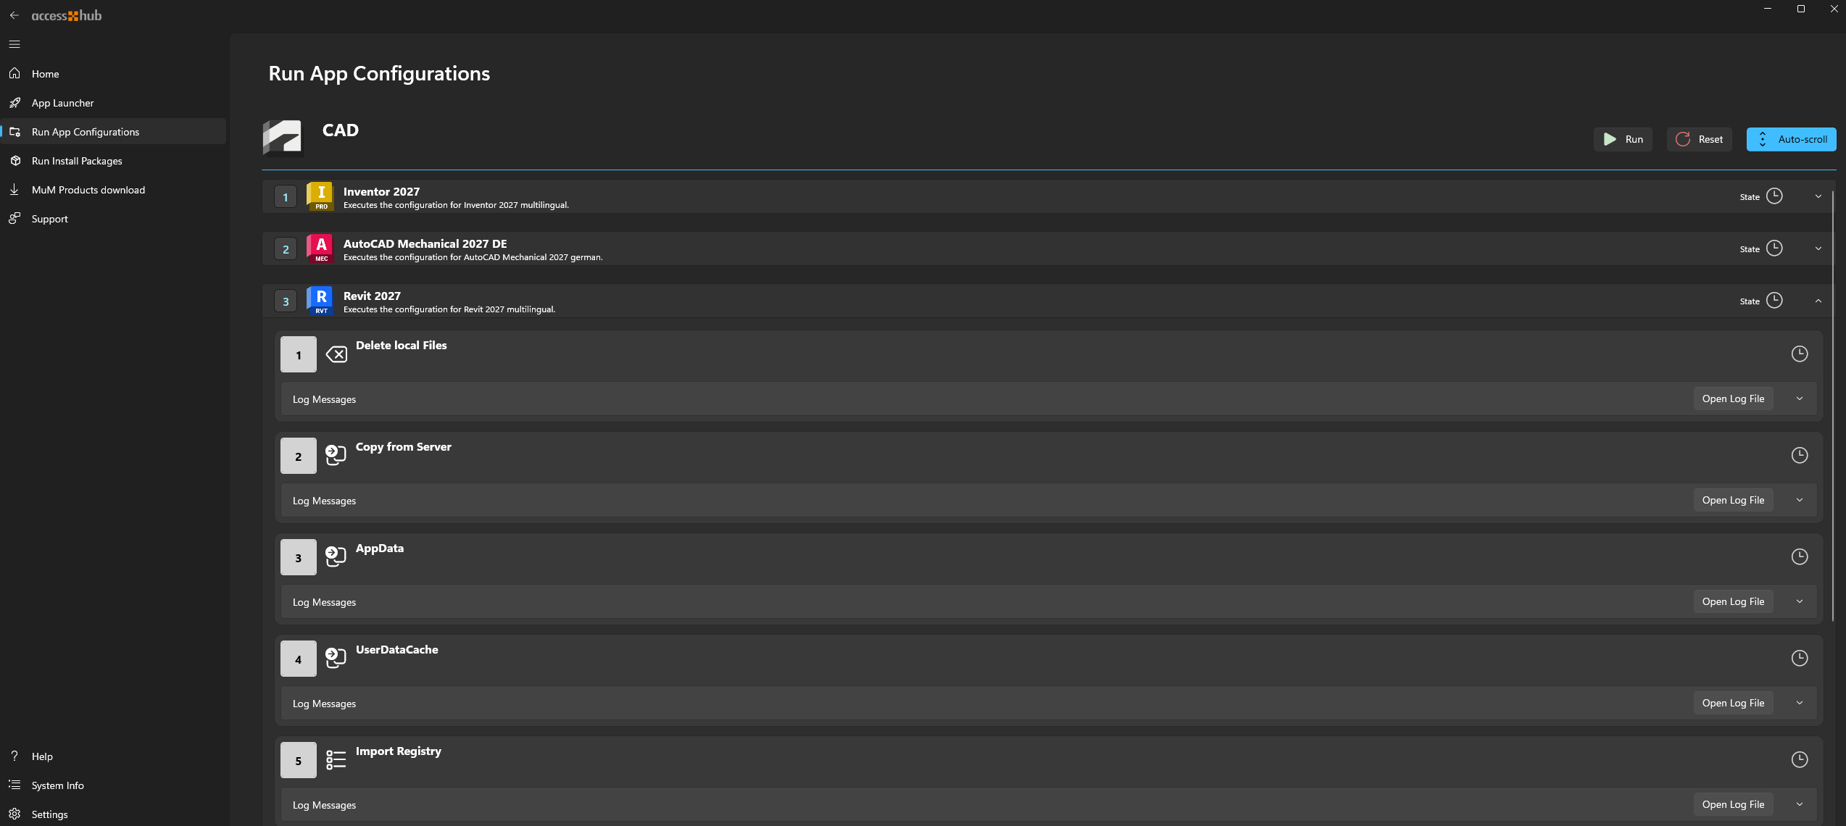Viewport: 1846px width, 826px height.
Task: Click the Inventor 2027 PRO app icon
Action: click(x=321, y=196)
